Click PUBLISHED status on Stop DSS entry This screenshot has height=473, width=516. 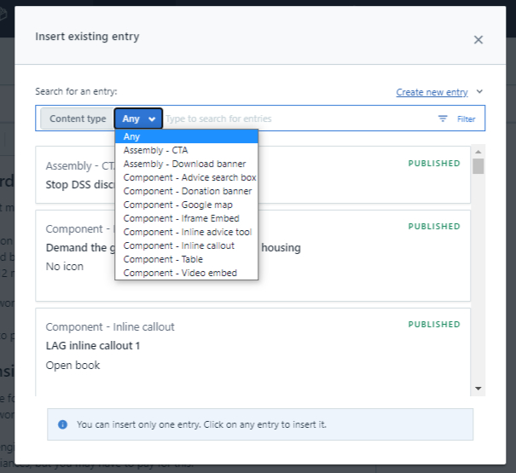tap(434, 164)
